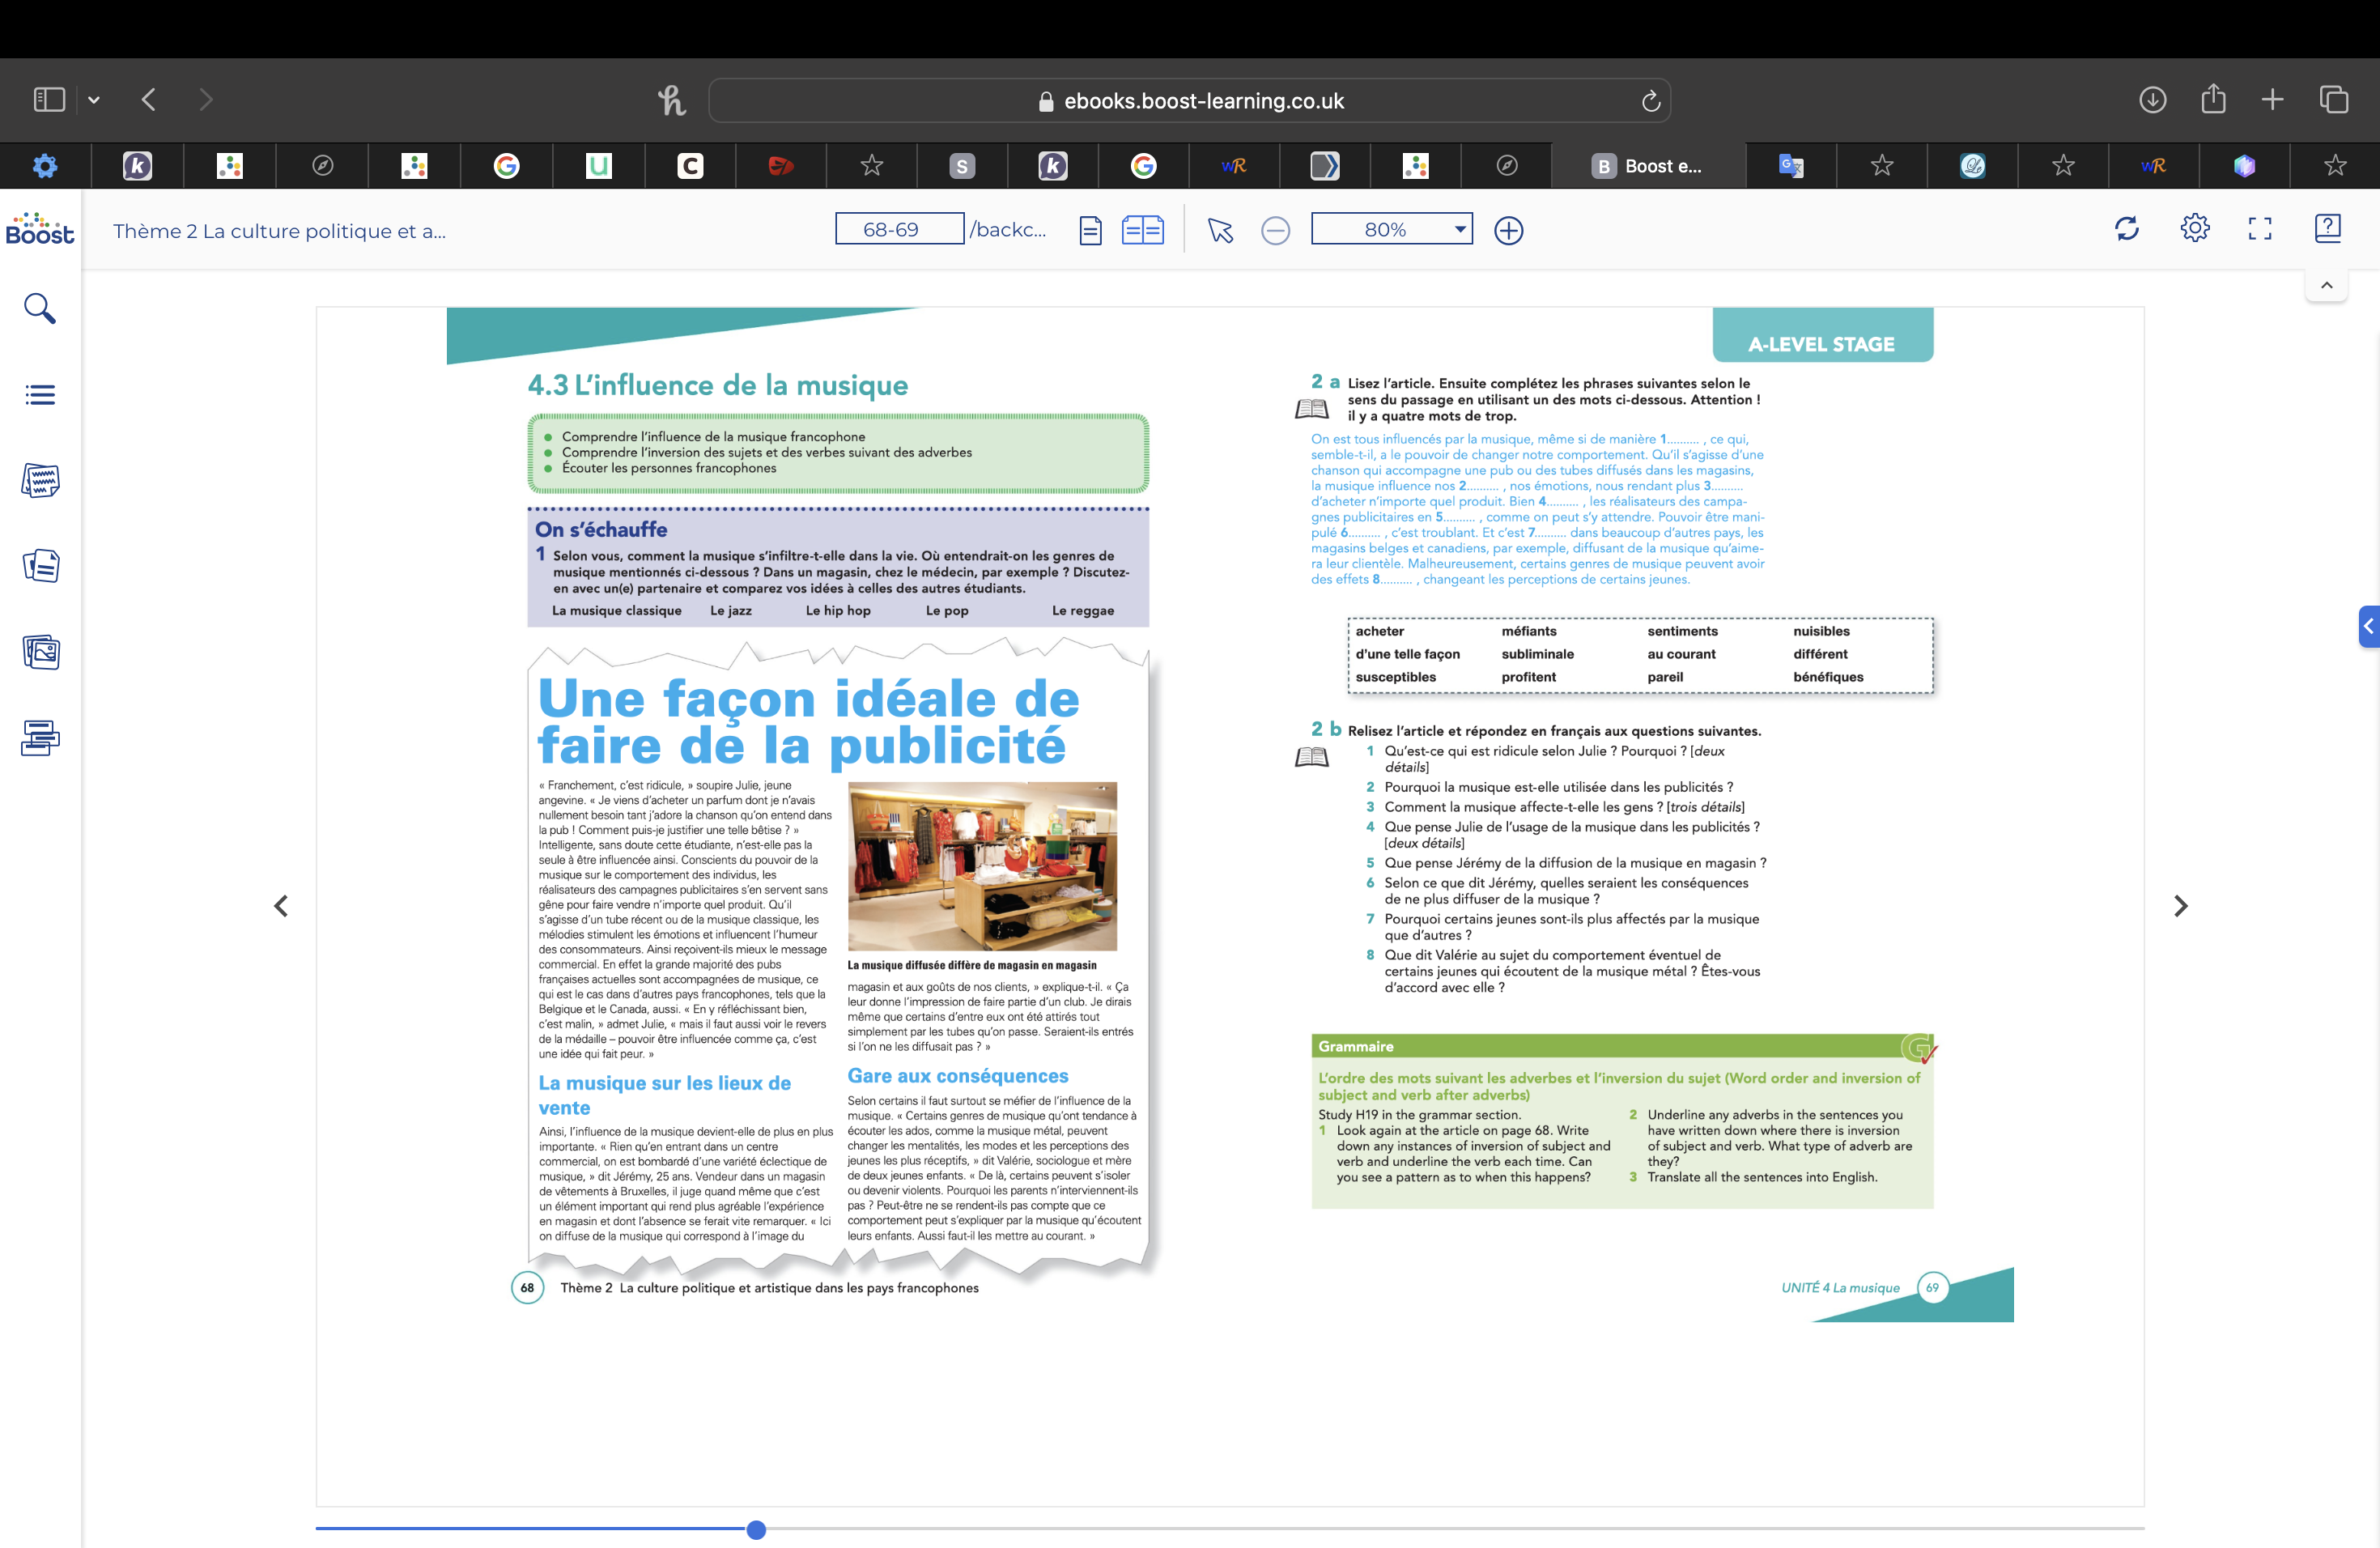
Task: Switch to the white C tab
Action: tap(690, 166)
